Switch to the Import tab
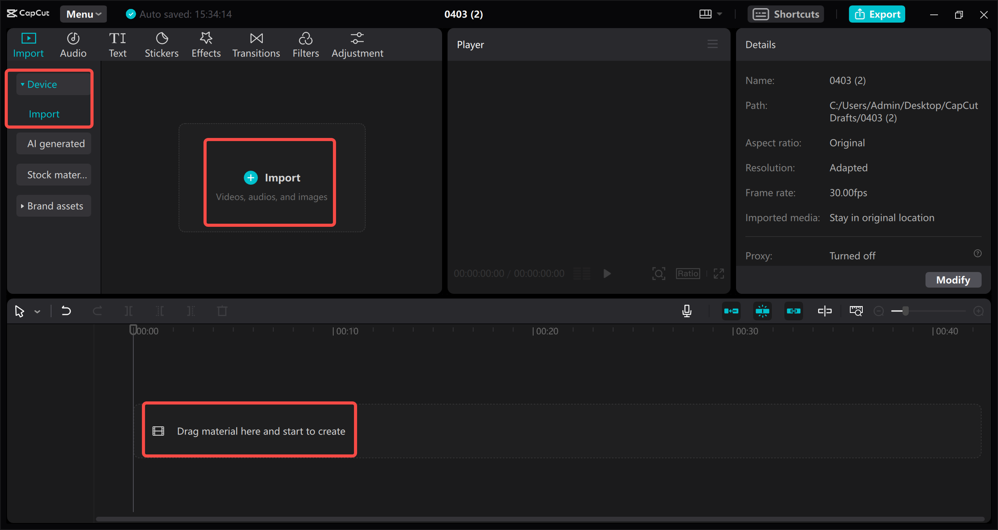The image size is (998, 530). click(x=28, y=44)
